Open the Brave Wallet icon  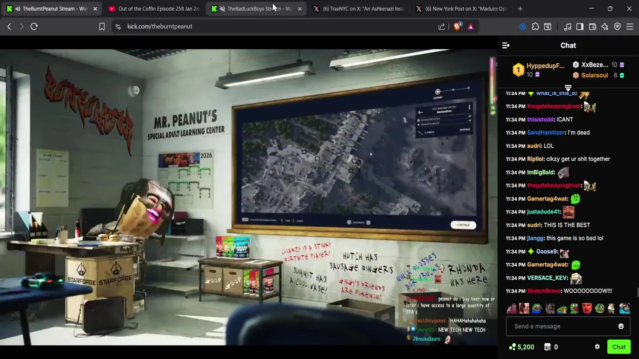click(593, 26)
